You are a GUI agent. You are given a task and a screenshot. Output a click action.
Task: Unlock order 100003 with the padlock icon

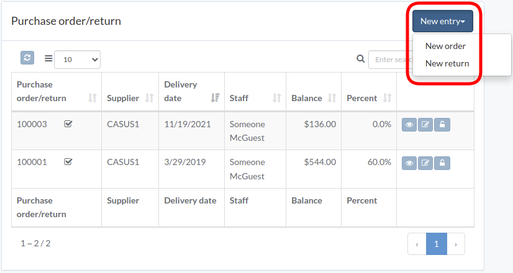click(442, 125)
